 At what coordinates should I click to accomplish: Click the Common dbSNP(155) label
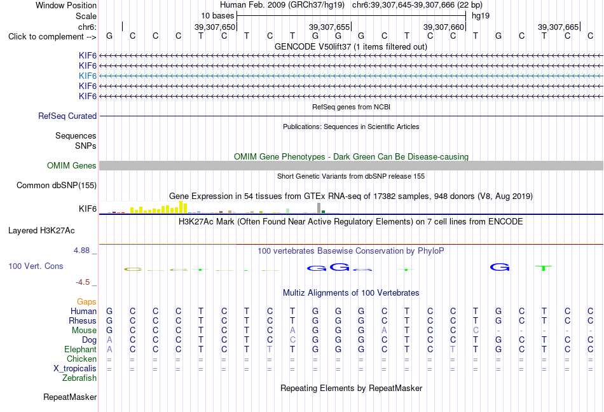tap(56, 185)
